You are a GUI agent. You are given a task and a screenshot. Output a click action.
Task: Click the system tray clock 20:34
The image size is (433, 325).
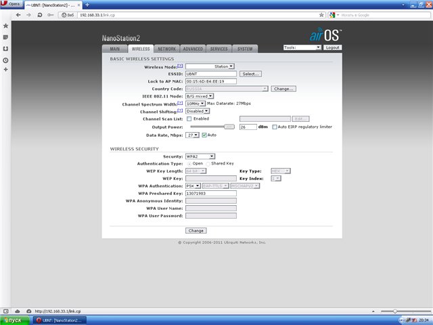(x=424, y=320)
